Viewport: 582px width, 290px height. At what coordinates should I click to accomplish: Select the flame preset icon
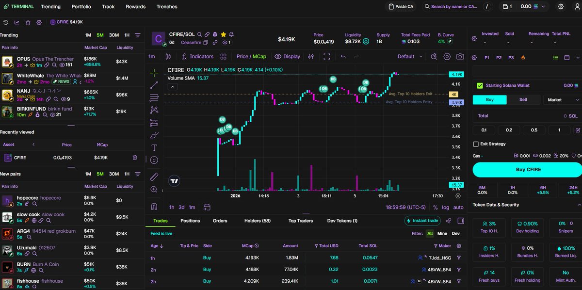click(x=523, y=57)
